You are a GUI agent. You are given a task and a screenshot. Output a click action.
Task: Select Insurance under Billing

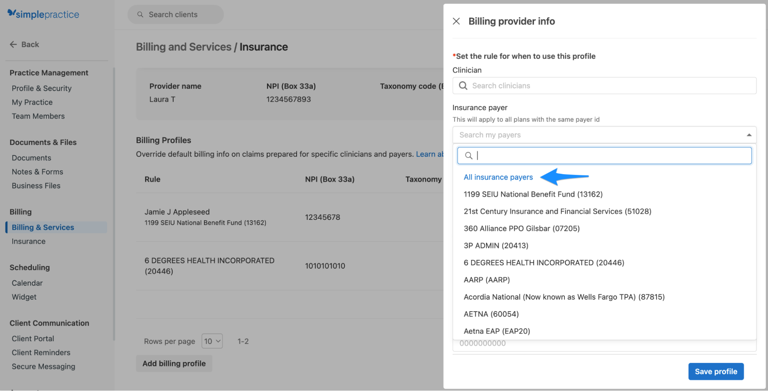[x=28, y=241]
